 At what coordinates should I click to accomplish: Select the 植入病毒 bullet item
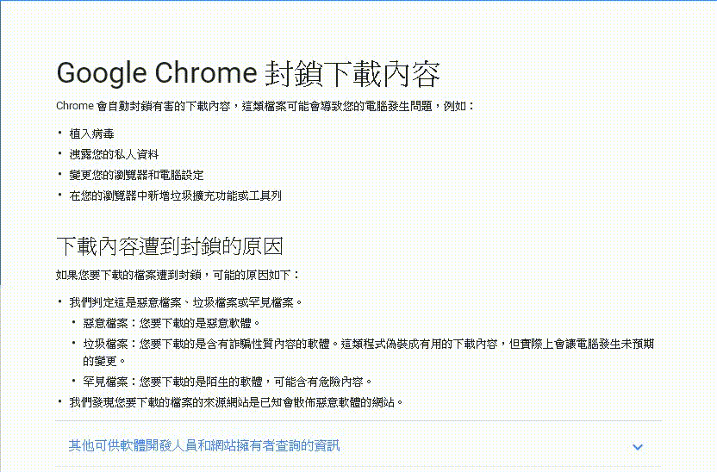(92, 134)
